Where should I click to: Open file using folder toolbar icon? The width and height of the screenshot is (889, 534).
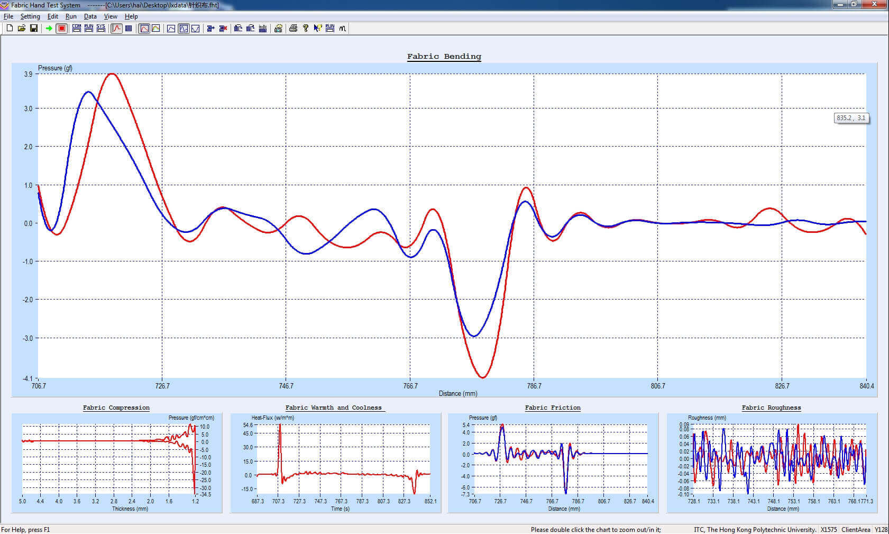tap(22, 28)
